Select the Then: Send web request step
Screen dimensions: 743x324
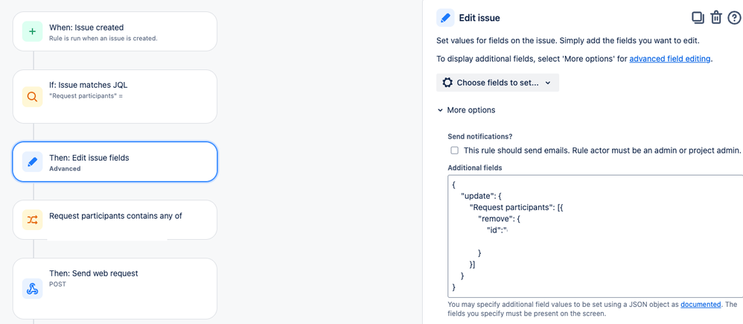click(115, 288)
